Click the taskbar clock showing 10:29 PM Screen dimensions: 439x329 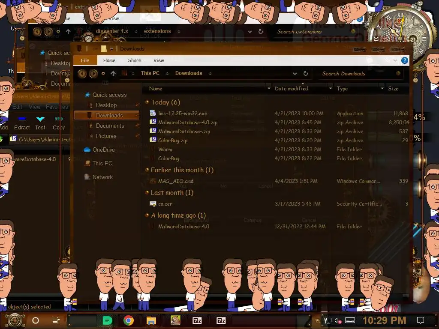[x=385, y=320]
